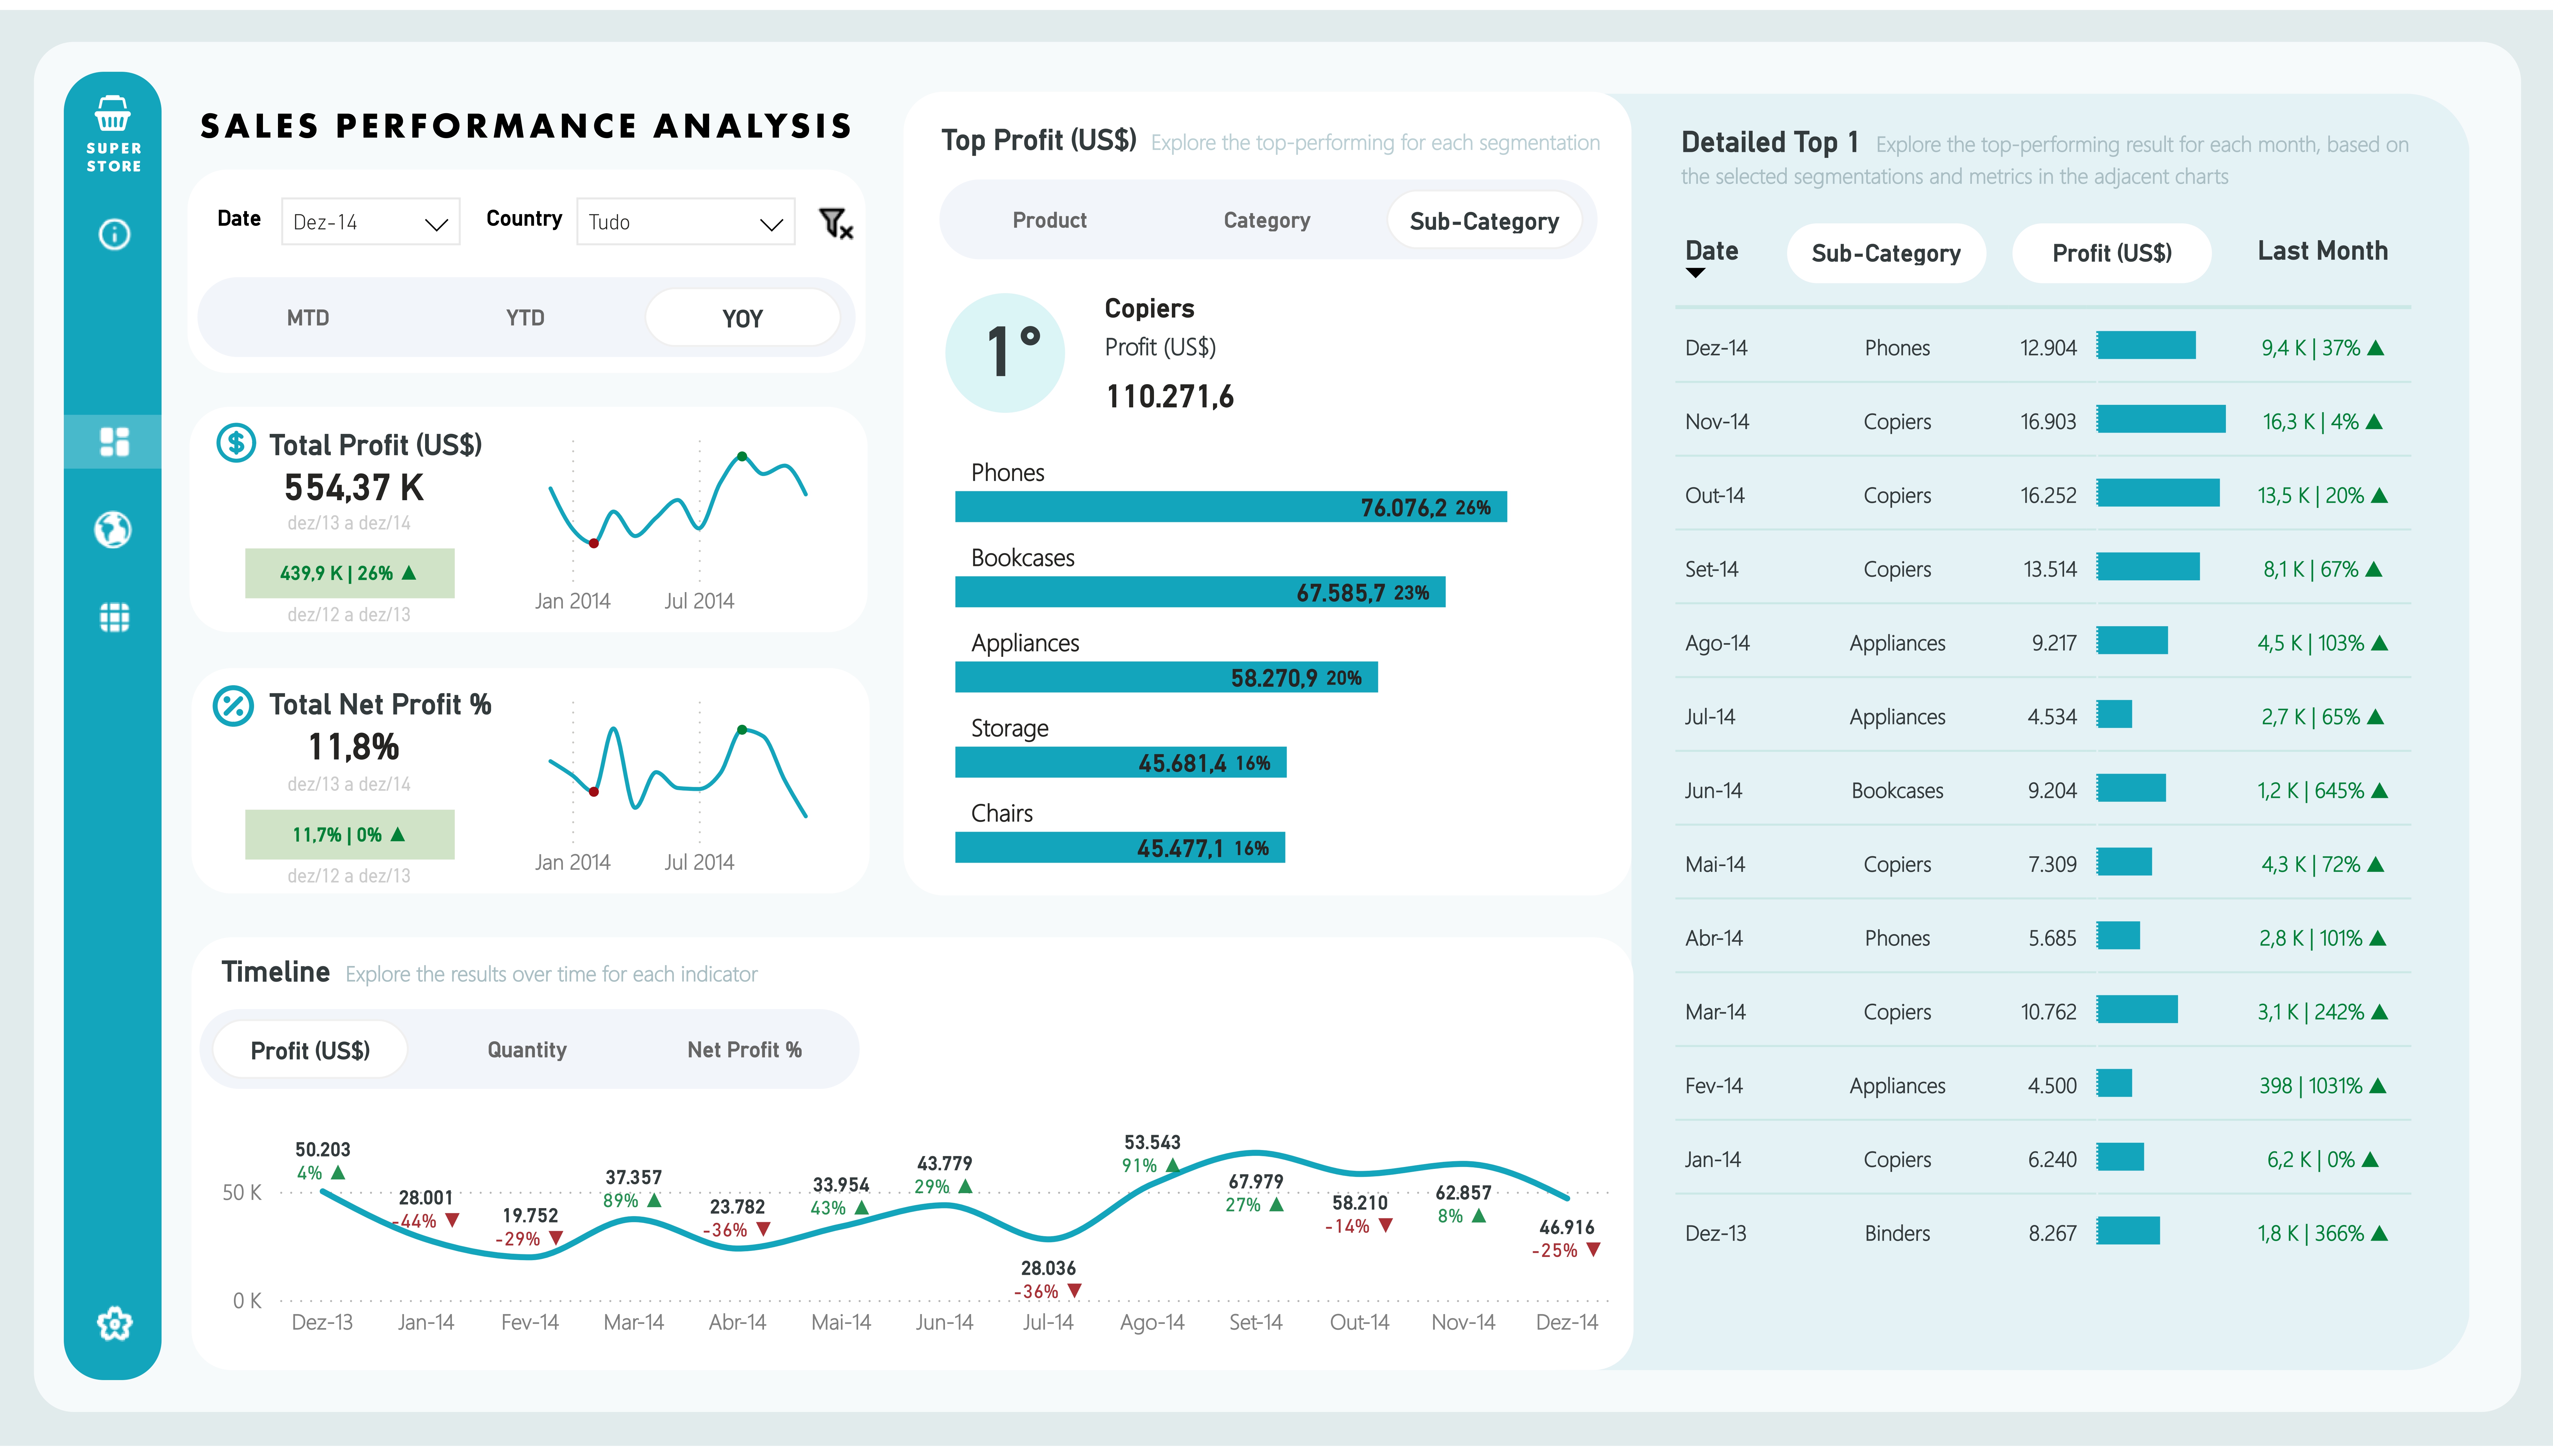Select Category segmentation in Top Profit

pos(1267,220)
